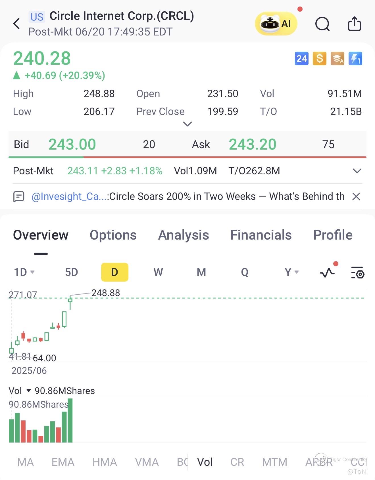
Task: Select the D daily chart period
Action: [114, 272]
